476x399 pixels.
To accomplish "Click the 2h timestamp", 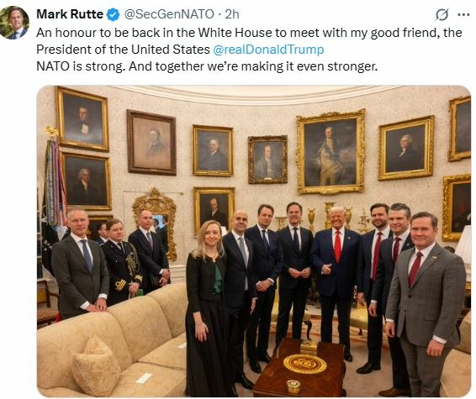I will (x=232, y=14).
